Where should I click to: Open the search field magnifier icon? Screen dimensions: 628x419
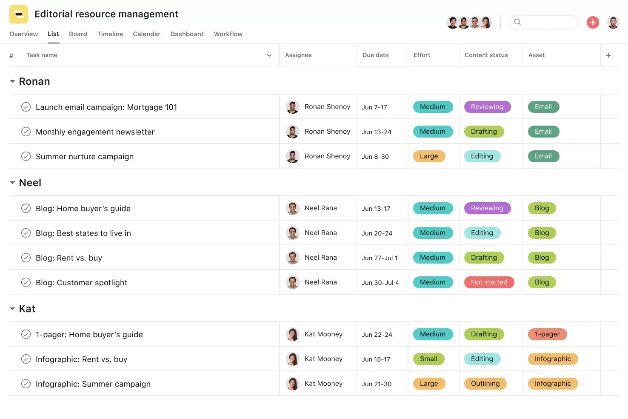click(x=517, y=22)
